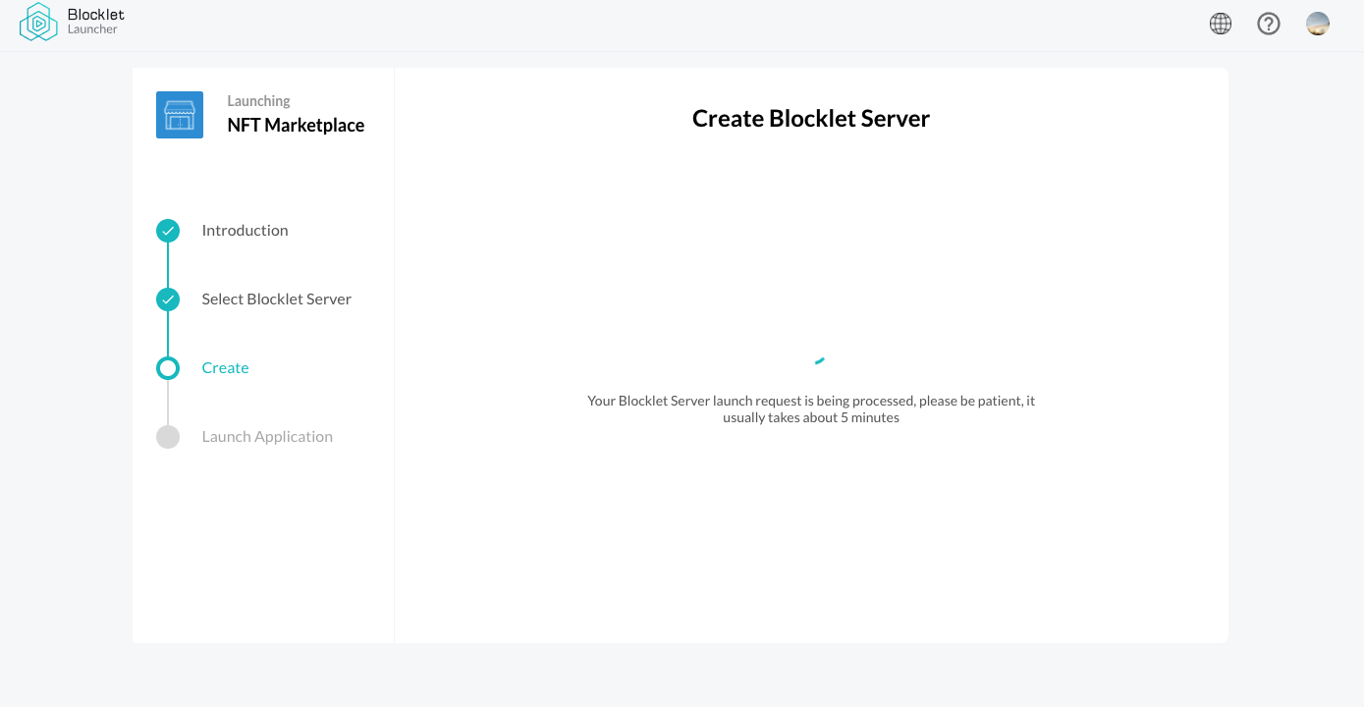
Task: Open the help question mark icon
Action: 1268,23
